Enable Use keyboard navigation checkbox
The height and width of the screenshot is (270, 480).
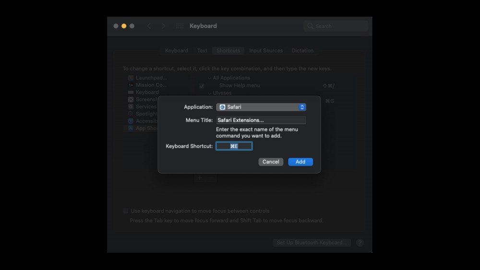125,211
